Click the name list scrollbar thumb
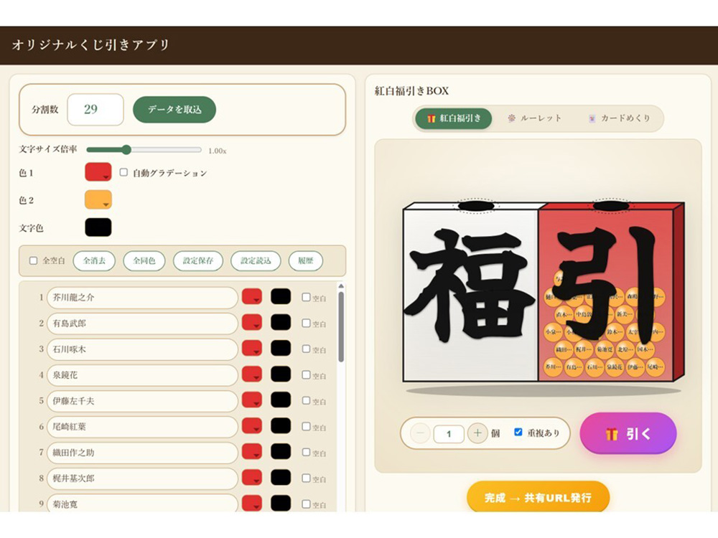718x538 pixels. pos(341,326)
